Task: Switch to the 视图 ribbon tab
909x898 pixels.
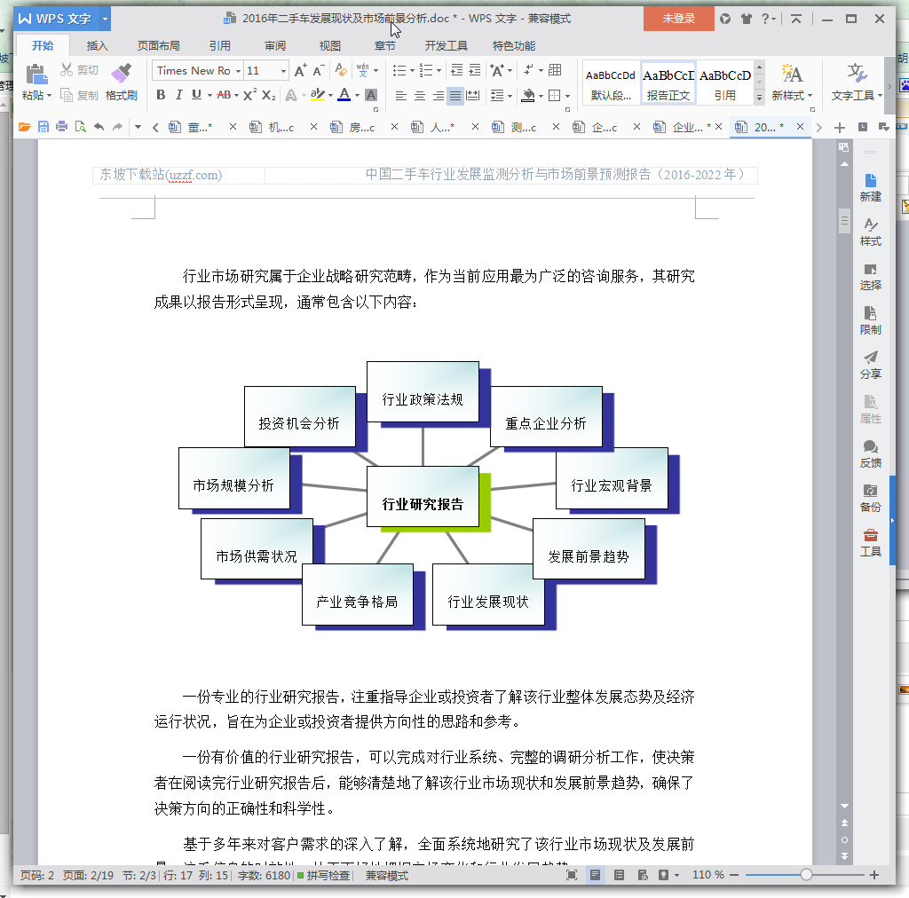Action: point(330,46)
